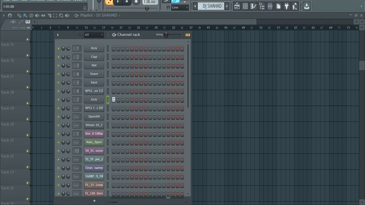Mute the Hat channel with its green LED
The width and height of the screenshot is (365, 205).
click(x=58, y=65)
